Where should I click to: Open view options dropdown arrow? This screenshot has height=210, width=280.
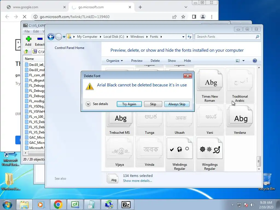[243, 61]
